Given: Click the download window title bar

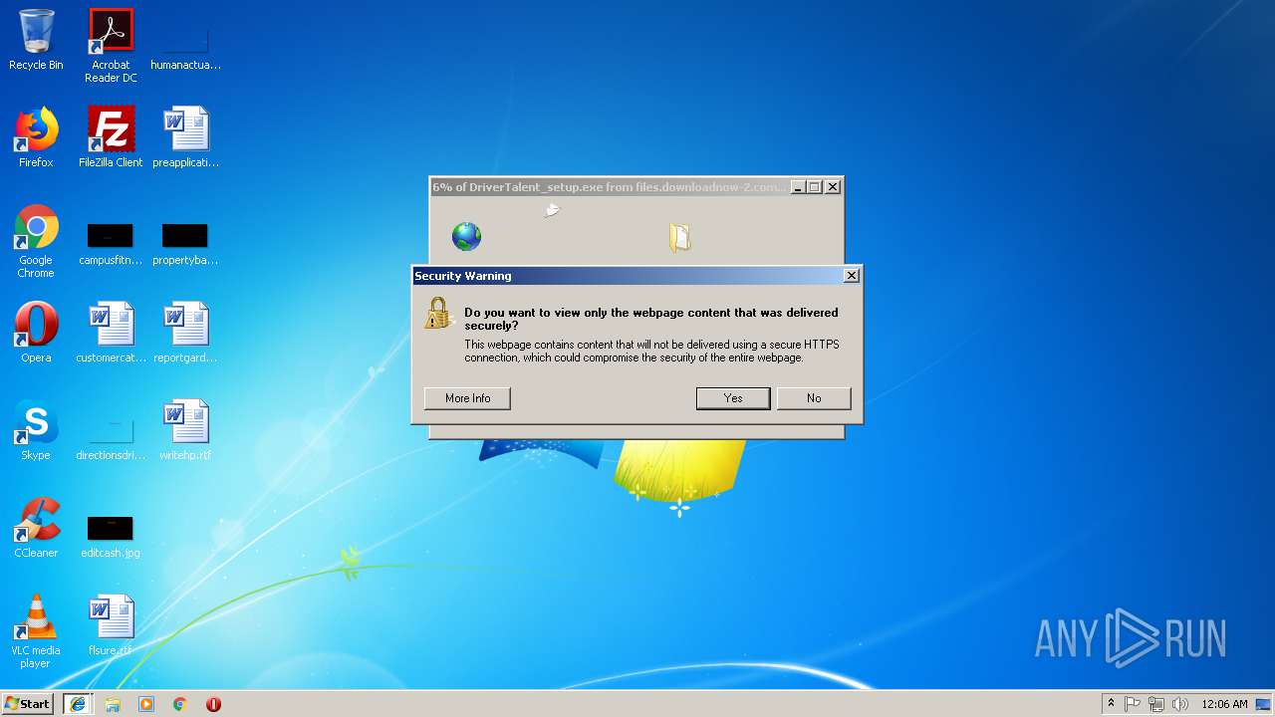Looking at the screenshot, I should pos(610,187).
